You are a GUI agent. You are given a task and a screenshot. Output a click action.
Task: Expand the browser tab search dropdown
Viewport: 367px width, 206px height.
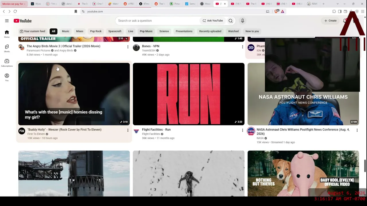[x=337, y=4]
